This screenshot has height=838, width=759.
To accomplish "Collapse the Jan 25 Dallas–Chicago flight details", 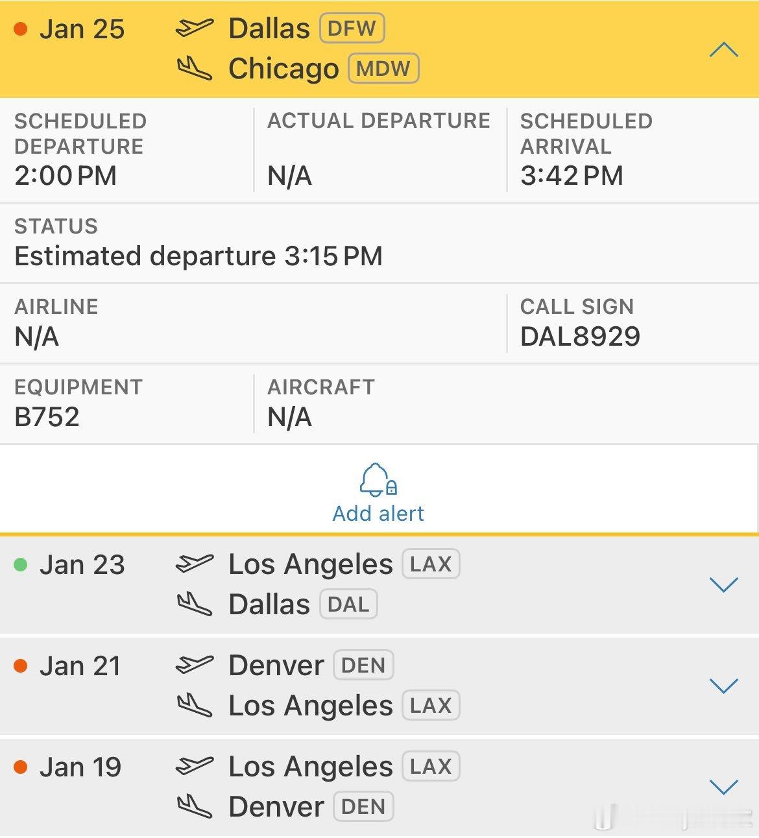I will [x=724, y=50].
